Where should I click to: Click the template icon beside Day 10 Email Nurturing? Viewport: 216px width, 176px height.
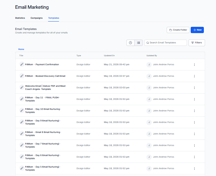[x=22, y=110]
